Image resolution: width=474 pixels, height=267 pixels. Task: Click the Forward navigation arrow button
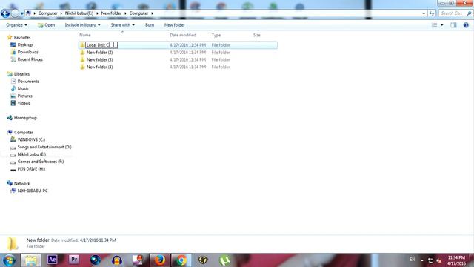[x=15, y=13]
